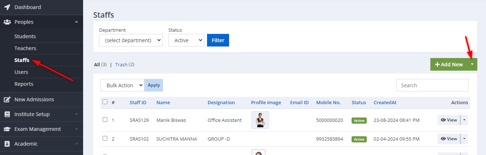Click Office Assistant designation cell
Screen dimensions: 486x155
pyautogui.click(x=224, y=120)
